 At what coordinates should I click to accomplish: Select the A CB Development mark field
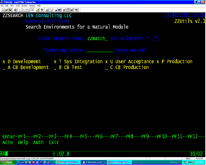(x=4, y=68)
